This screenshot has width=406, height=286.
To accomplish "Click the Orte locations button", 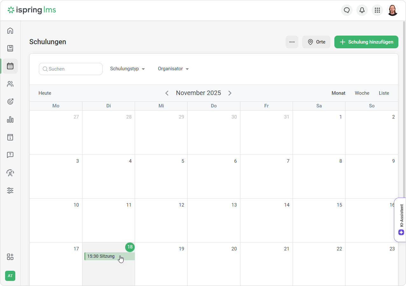I will point(316,42).
